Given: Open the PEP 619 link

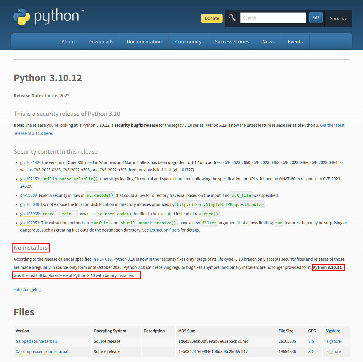Looking at the screenshot, I should click(x=104, y=259).
